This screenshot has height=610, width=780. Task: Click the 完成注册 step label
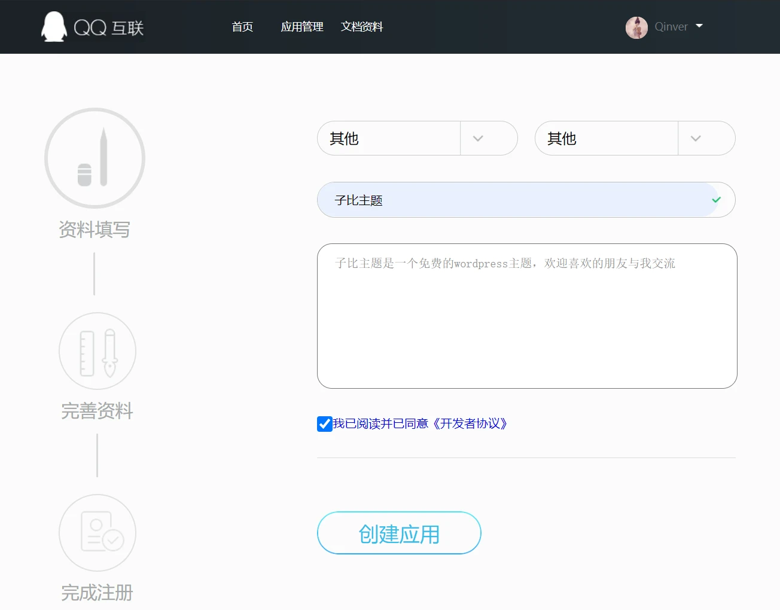point(97,593)
